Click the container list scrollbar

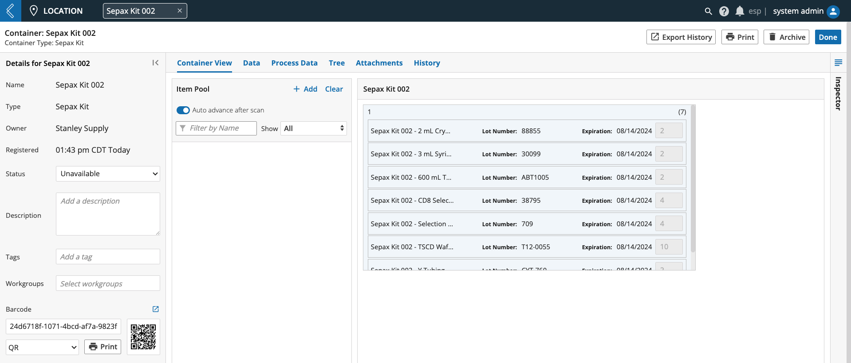click(x=693, y=179)
